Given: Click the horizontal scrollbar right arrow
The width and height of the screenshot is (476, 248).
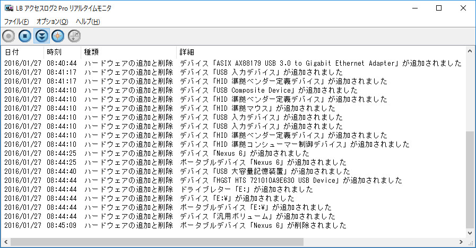Looking at the screenshot, I should click(461, 242).
